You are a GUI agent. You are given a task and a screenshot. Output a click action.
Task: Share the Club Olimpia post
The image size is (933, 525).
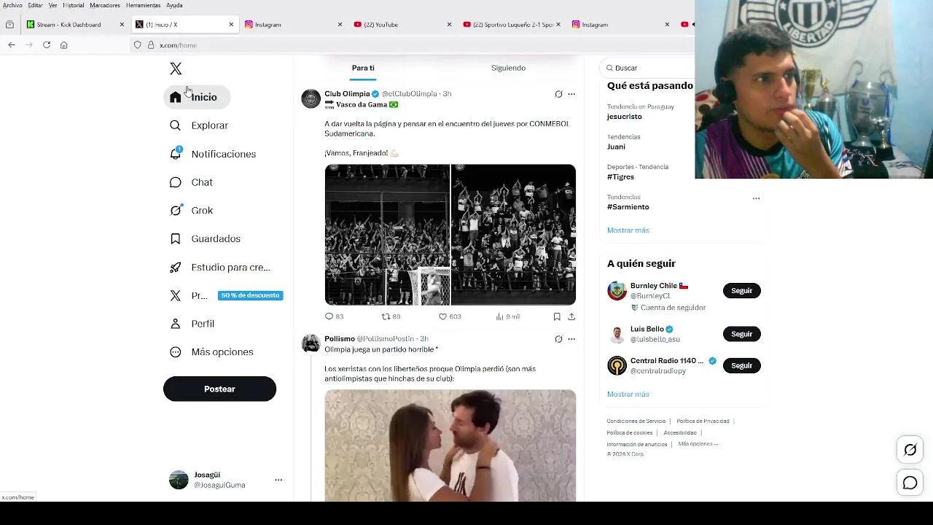pos(571,316)
